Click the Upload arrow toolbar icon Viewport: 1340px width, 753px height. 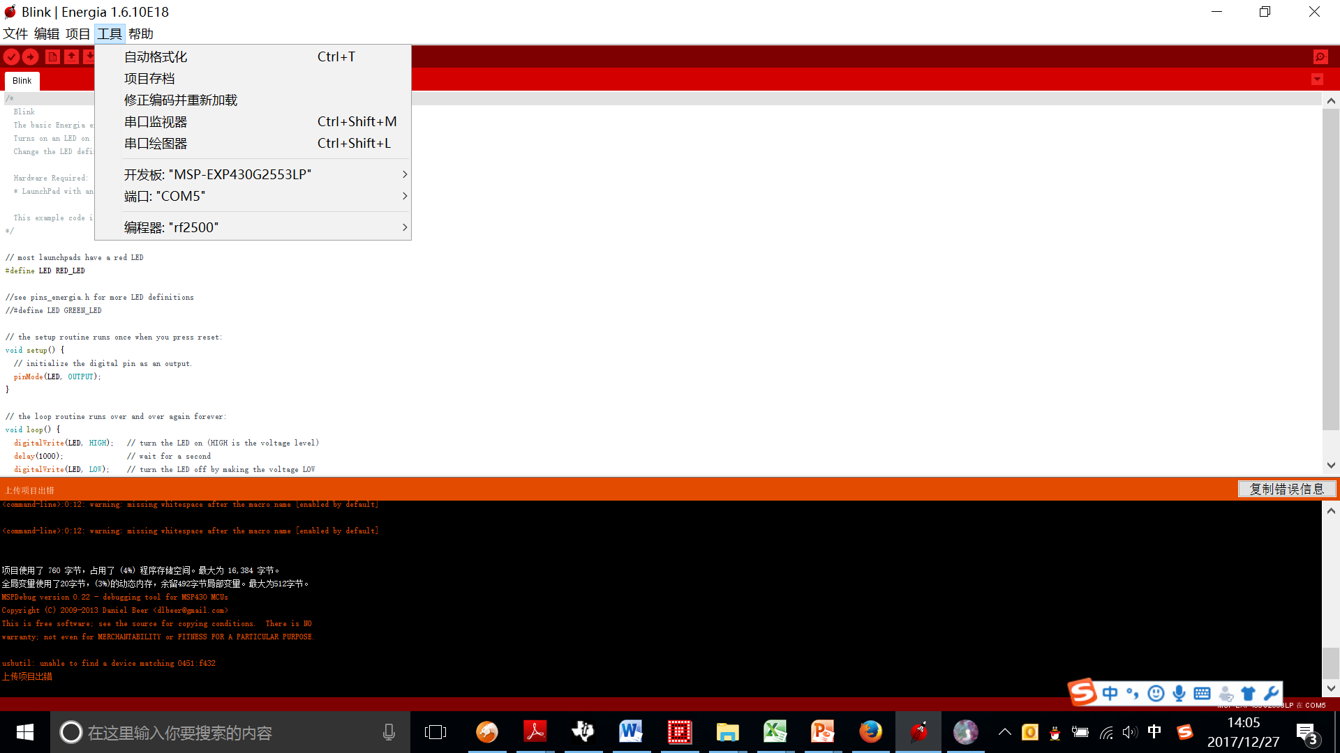pos(31,57)
